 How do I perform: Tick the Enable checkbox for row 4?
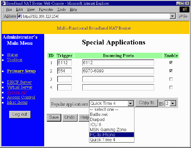click(x=171, y=87)
